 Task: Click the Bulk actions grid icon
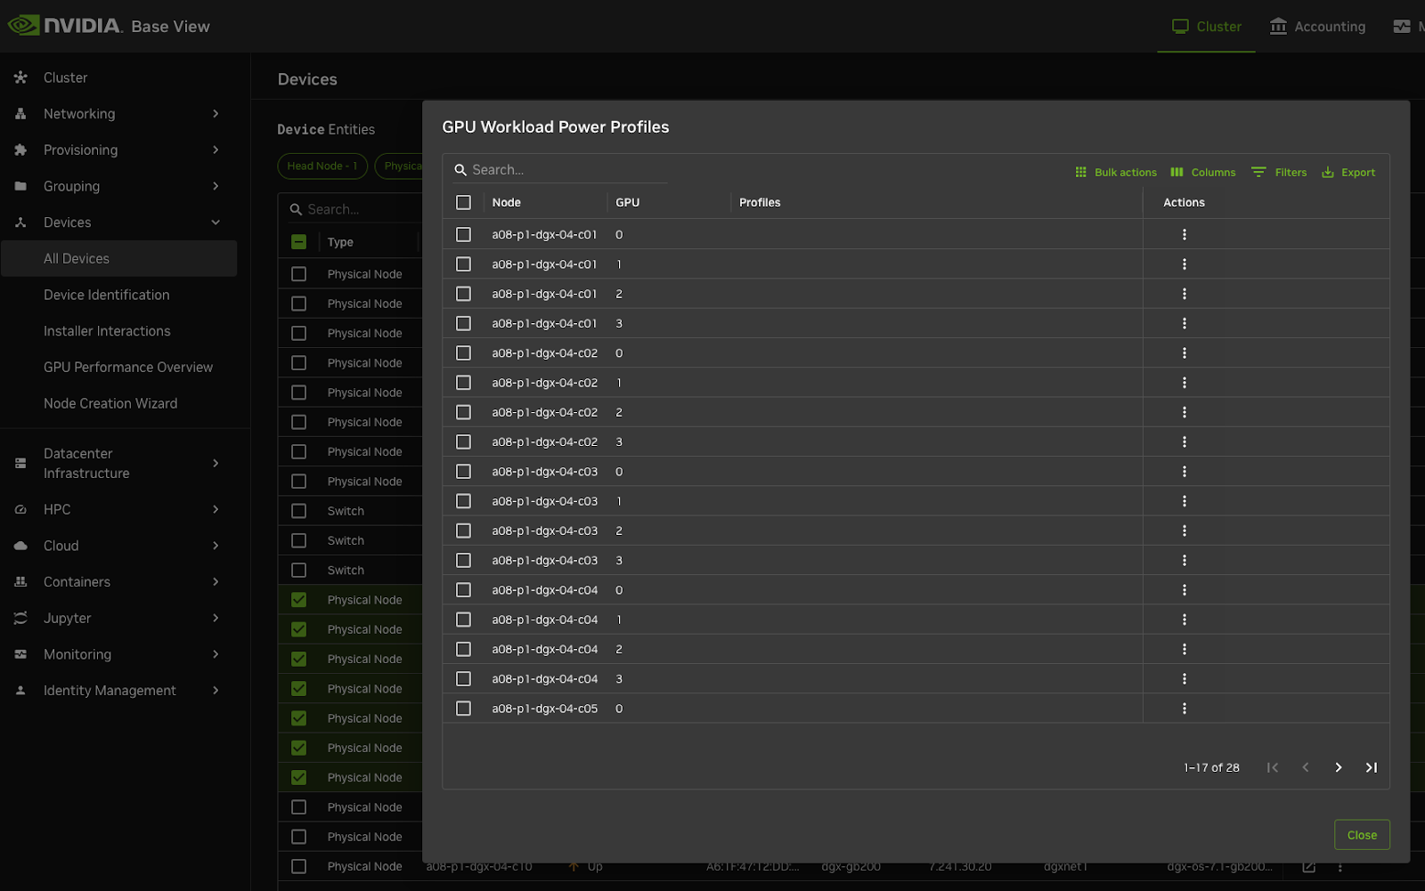click(x=1080, y=173)
